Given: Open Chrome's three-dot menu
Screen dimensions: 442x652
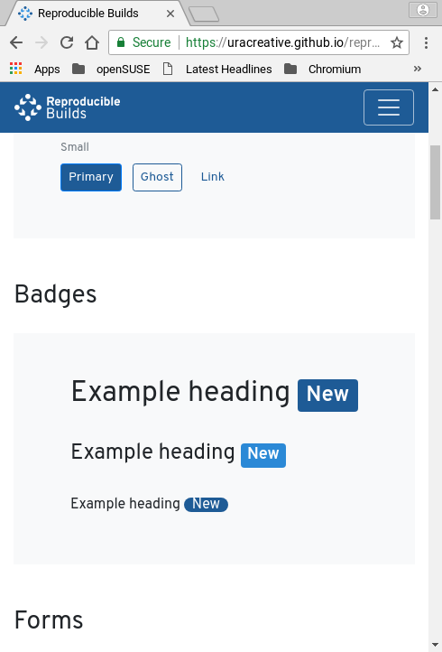Looking at the screenshot, I should point(426,42).
